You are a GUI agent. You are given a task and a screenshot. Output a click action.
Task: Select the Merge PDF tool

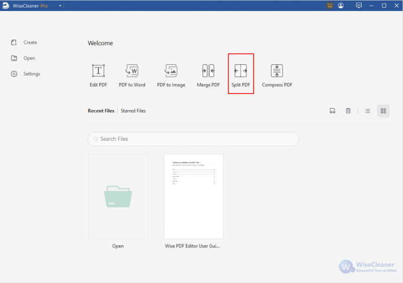pos(208,76)
